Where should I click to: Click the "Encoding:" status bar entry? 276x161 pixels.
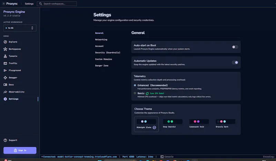(x=269, y=157)
